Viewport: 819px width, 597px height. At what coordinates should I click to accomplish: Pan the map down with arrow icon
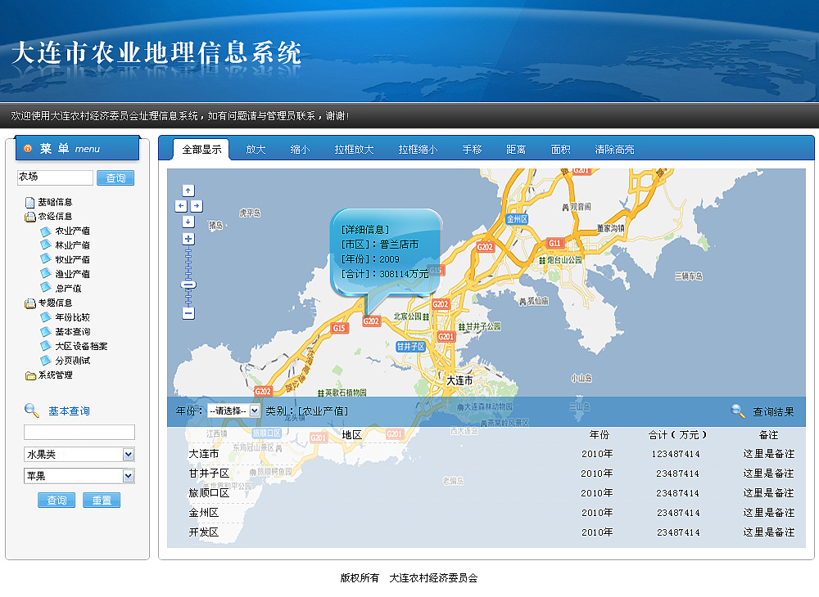click(x=188, y=222)
